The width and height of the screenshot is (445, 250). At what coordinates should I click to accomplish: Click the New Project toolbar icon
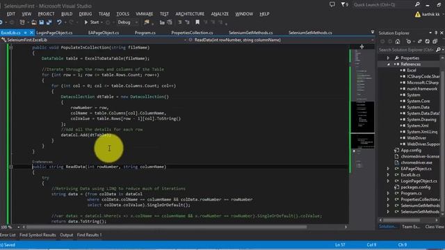tap(22, 22)
